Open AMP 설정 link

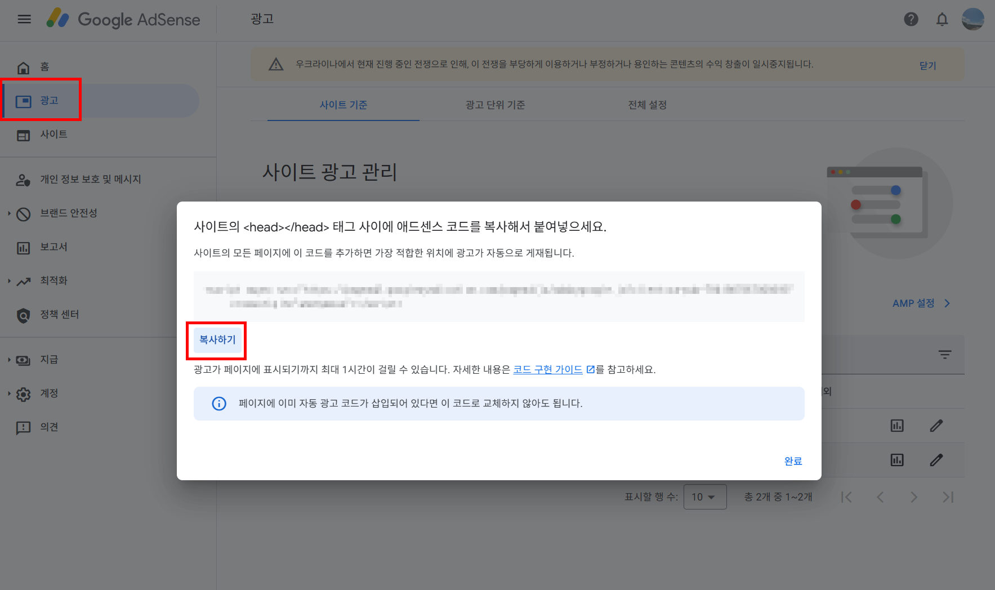tap(913, 303)
